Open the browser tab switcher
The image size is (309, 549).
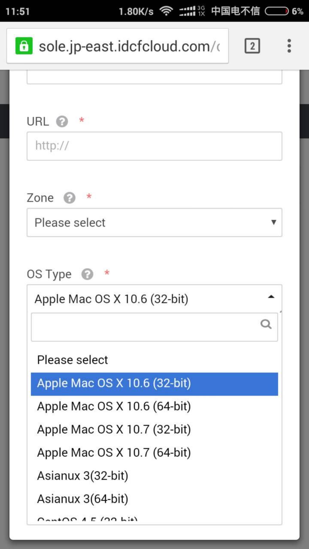[x=252, y=45]
